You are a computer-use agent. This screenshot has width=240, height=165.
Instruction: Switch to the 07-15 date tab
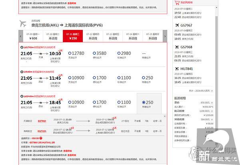[153, 36]
